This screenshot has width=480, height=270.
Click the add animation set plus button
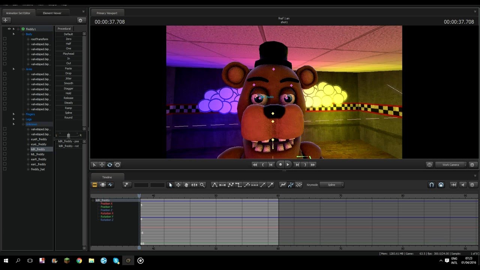pos(6,20)
